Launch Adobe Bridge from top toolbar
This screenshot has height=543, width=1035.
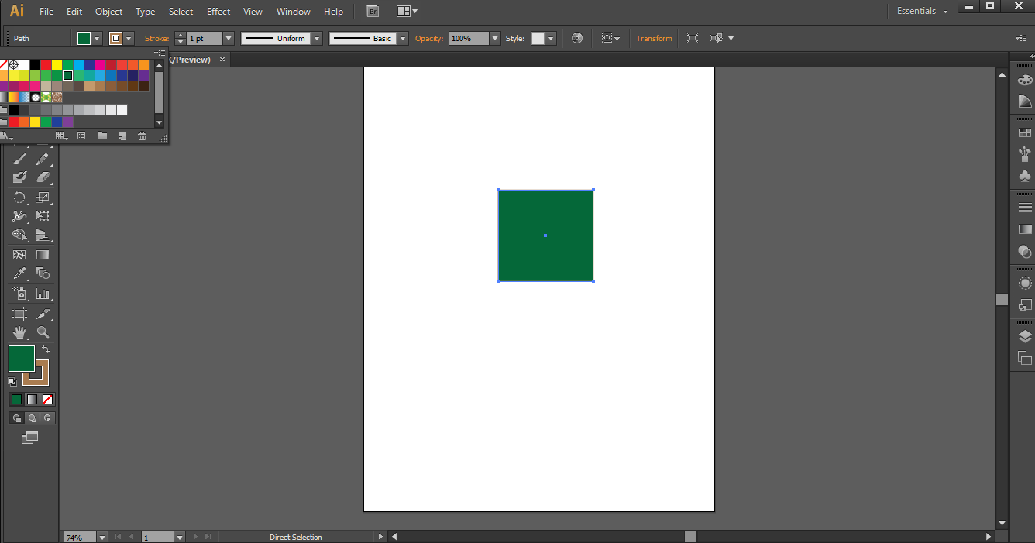coord(373,11)
